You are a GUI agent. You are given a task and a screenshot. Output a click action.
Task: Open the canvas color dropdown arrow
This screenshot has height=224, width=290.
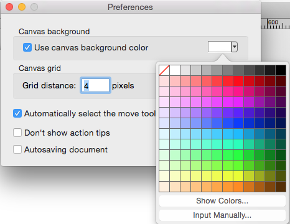tap(235, 47)
